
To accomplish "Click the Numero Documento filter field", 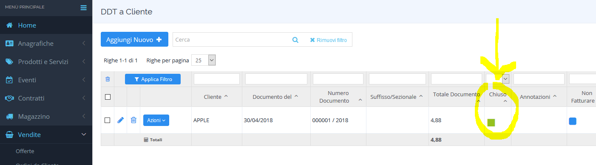I will tap(338, 79).
